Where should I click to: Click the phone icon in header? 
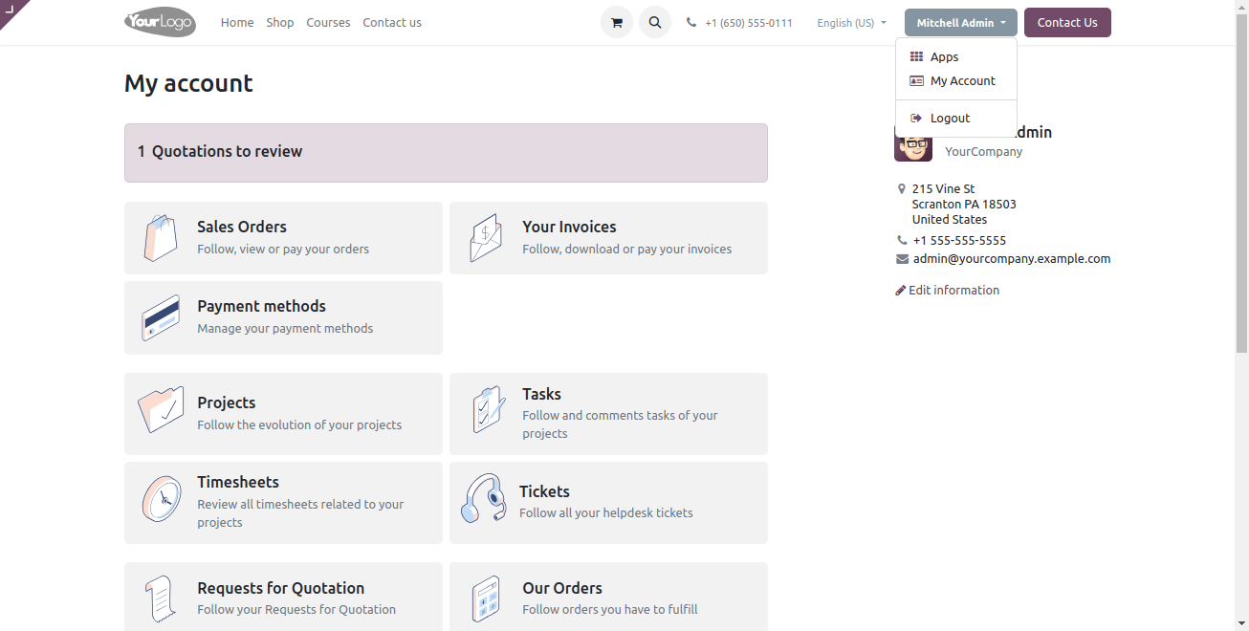(x=691, y=23)
